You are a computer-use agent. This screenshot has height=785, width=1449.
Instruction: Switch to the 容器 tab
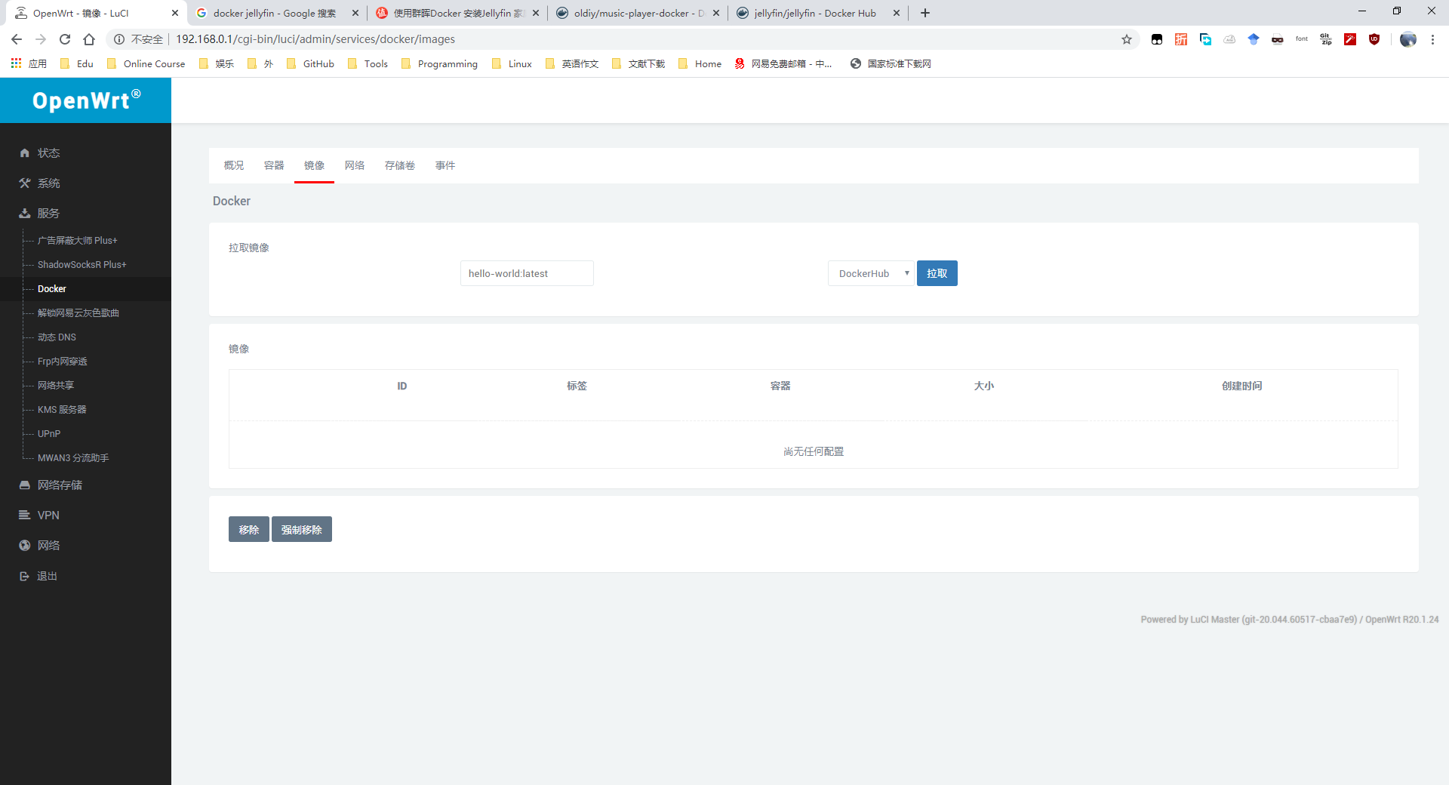click(x=274, y=165)
